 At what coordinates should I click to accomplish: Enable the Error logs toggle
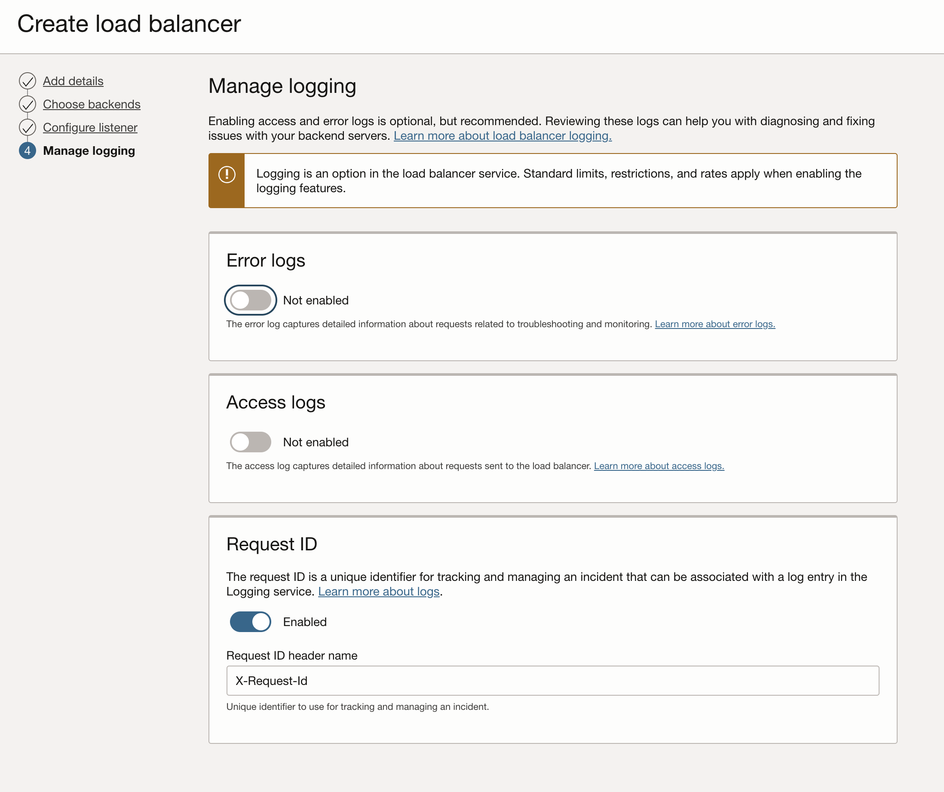click(250, 300)
